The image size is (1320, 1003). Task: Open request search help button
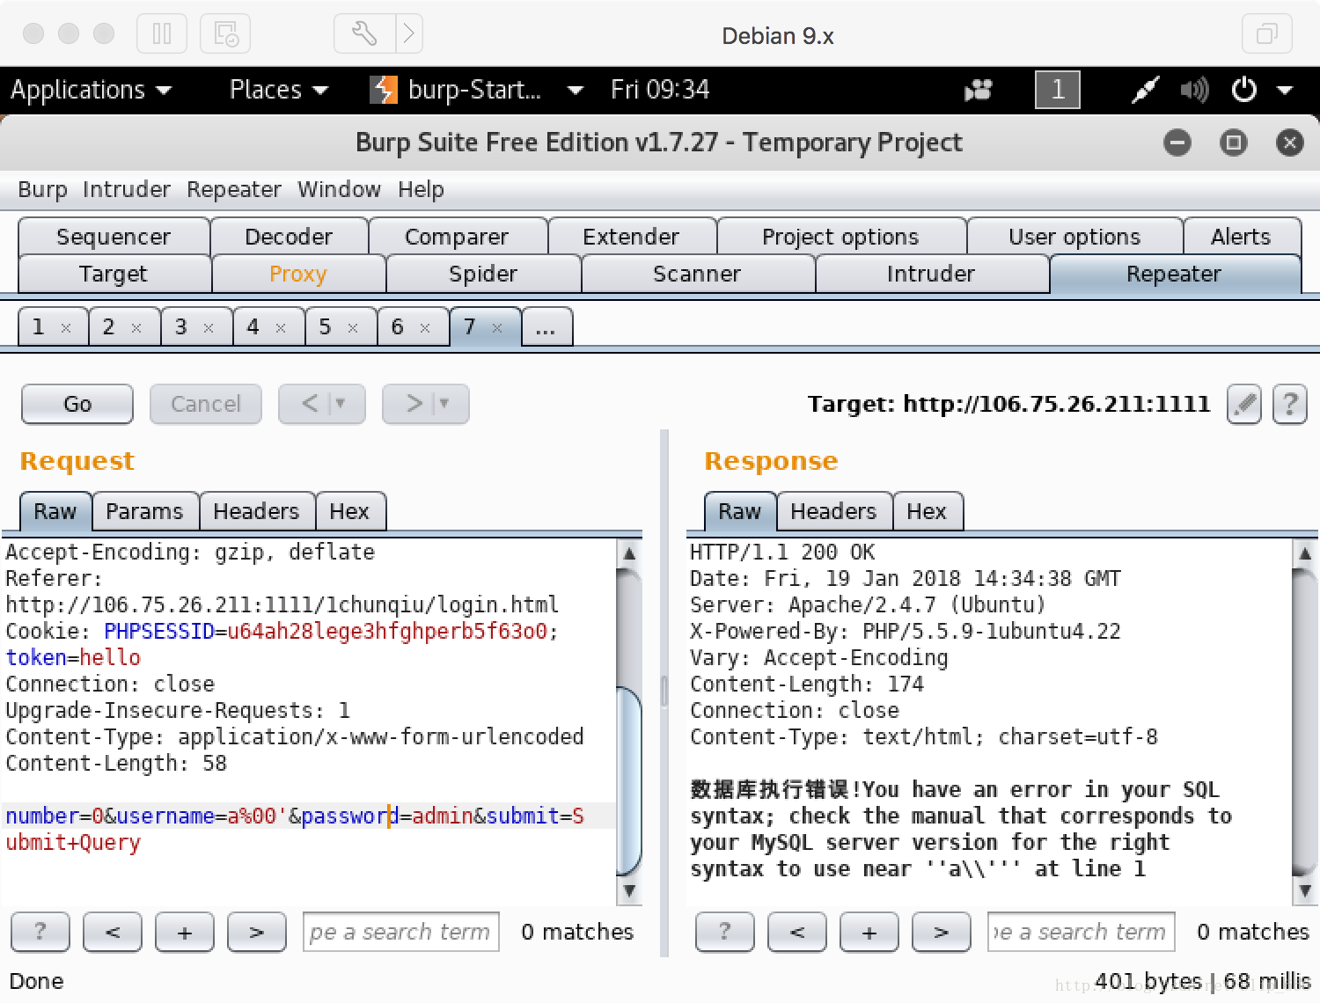40,932
